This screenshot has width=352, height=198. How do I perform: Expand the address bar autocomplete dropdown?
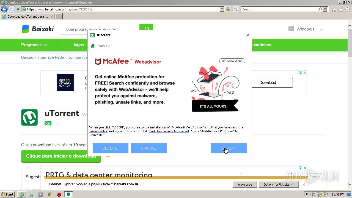point(222,9)
